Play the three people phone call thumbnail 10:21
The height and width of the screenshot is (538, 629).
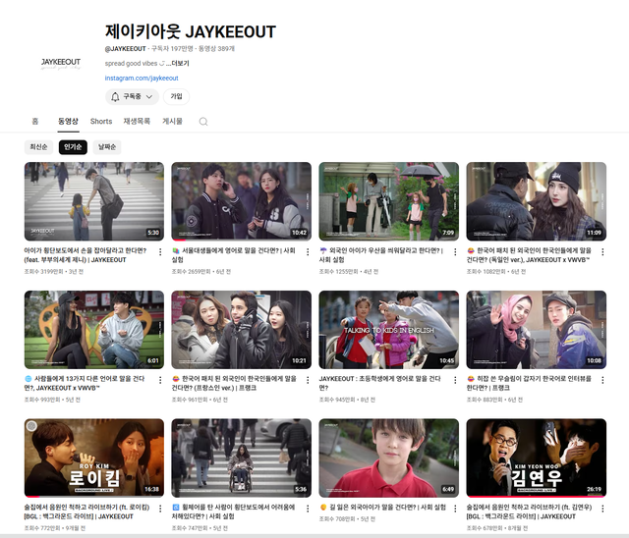pos(242,330)
